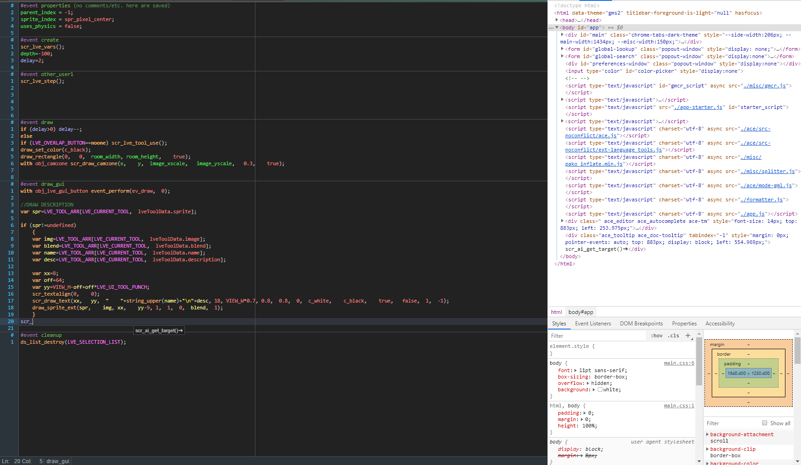Click the styles pane scrollbar thumb

click(699, 362)
